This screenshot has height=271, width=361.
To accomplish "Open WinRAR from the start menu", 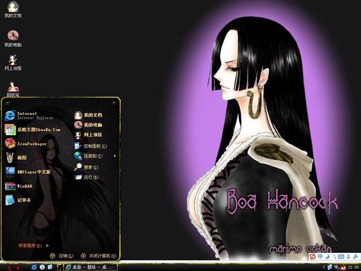I will click(19, 186).
